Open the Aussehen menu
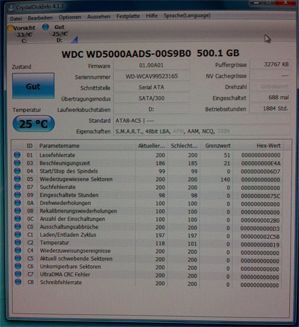 (x=99, y=17)
